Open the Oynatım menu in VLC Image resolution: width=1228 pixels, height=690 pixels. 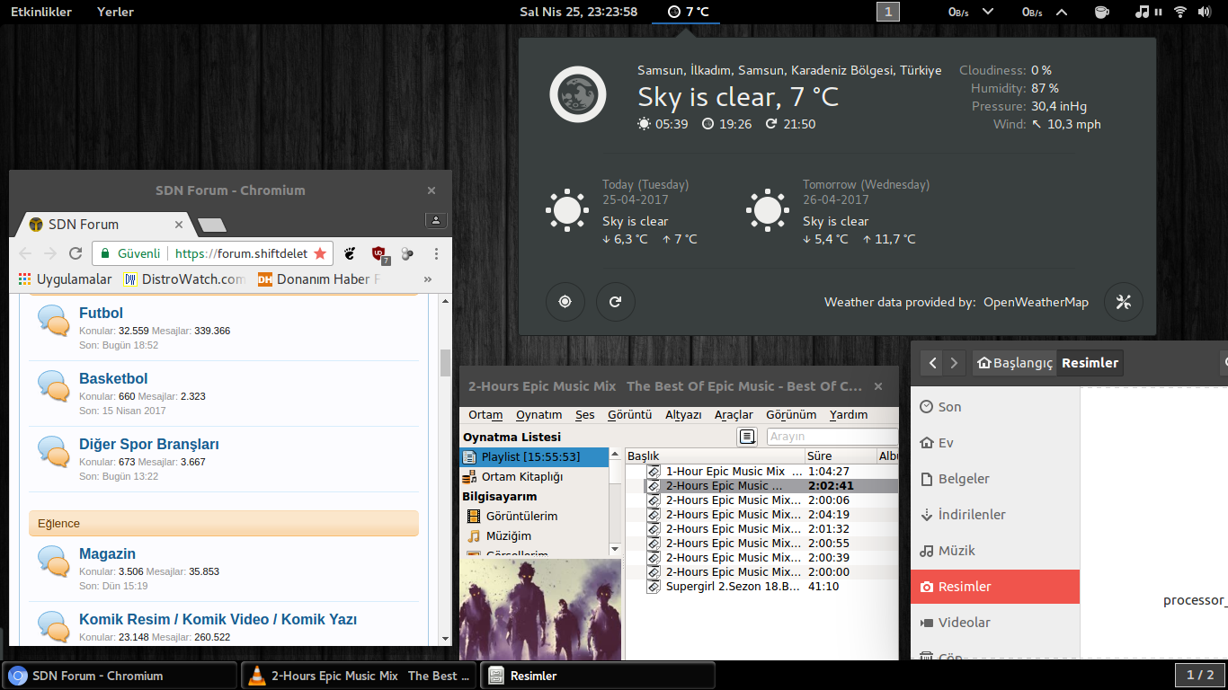point(538,415)
